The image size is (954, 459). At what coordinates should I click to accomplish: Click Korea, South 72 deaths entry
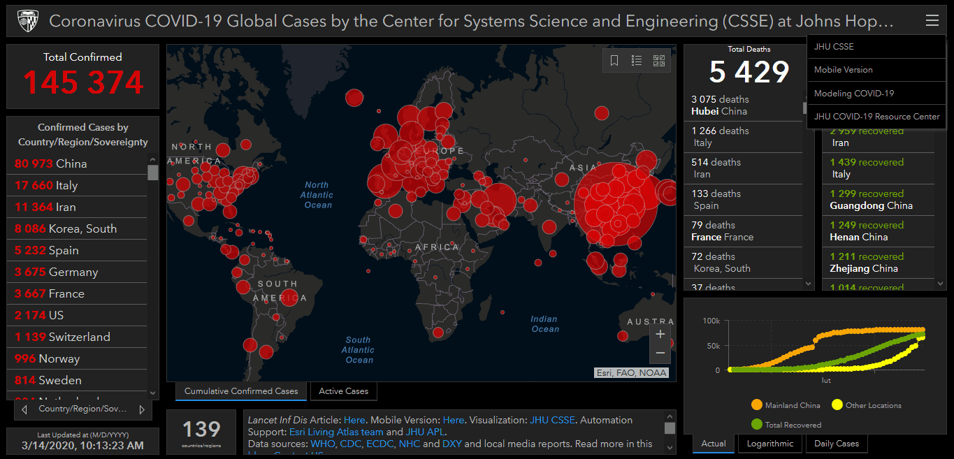tap(744, 263)
